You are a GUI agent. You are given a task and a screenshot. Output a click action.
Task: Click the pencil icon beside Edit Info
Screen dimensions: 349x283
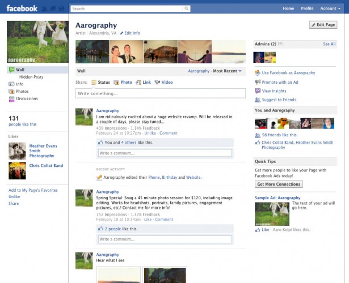point(121,33)
